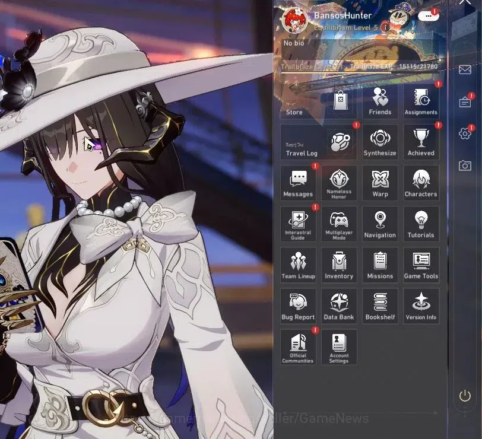The image size is (482, 439).
Task: Open the Missions list
Action: [380, 265]
